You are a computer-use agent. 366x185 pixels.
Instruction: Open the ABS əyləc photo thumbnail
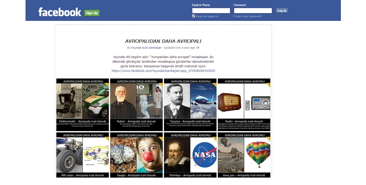[x=83, y=155]
